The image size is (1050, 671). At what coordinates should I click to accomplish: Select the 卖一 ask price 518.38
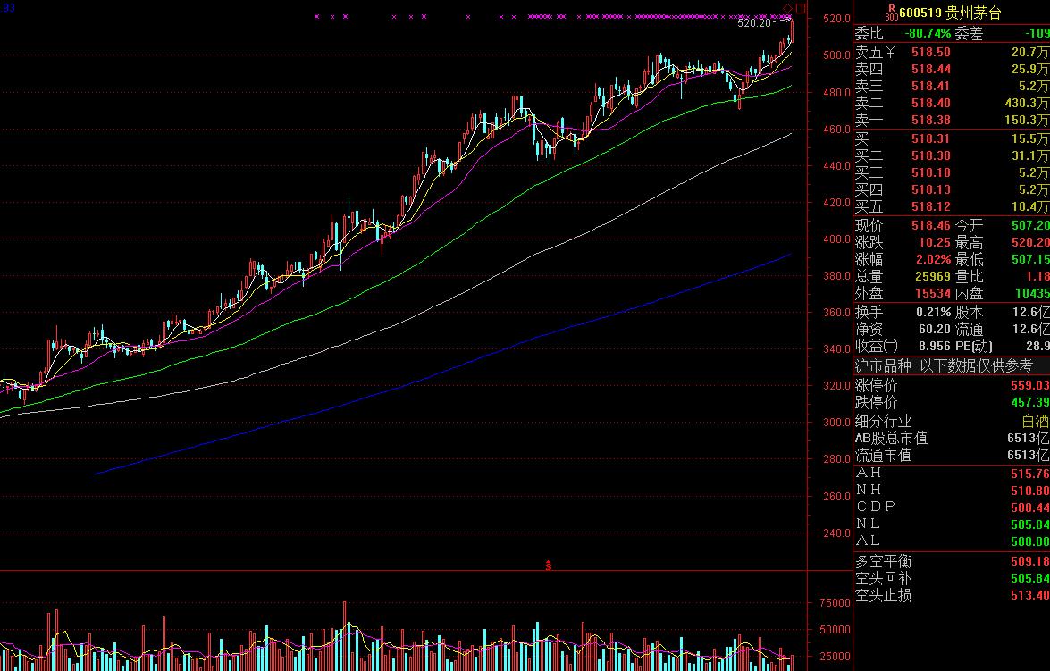[930, 121]
